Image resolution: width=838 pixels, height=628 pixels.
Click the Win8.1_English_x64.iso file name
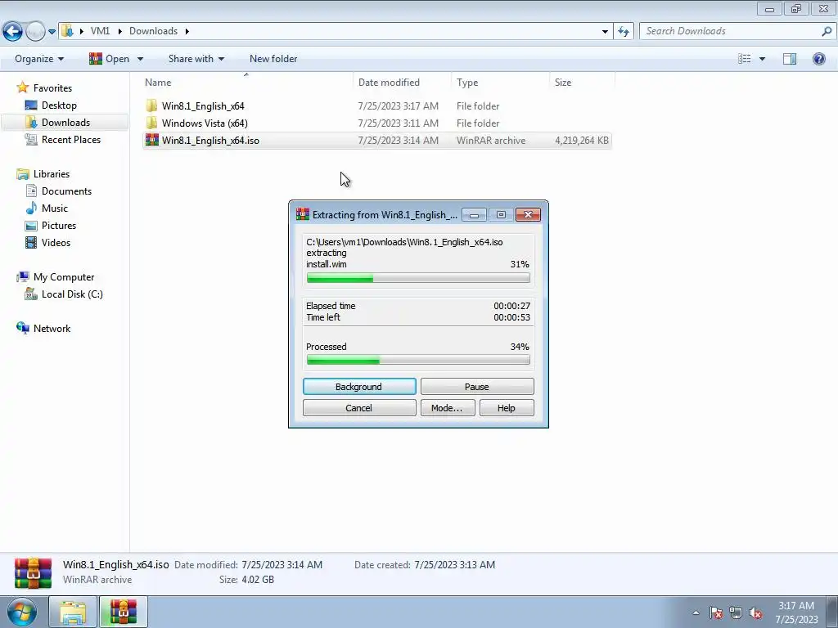[210, 141]
